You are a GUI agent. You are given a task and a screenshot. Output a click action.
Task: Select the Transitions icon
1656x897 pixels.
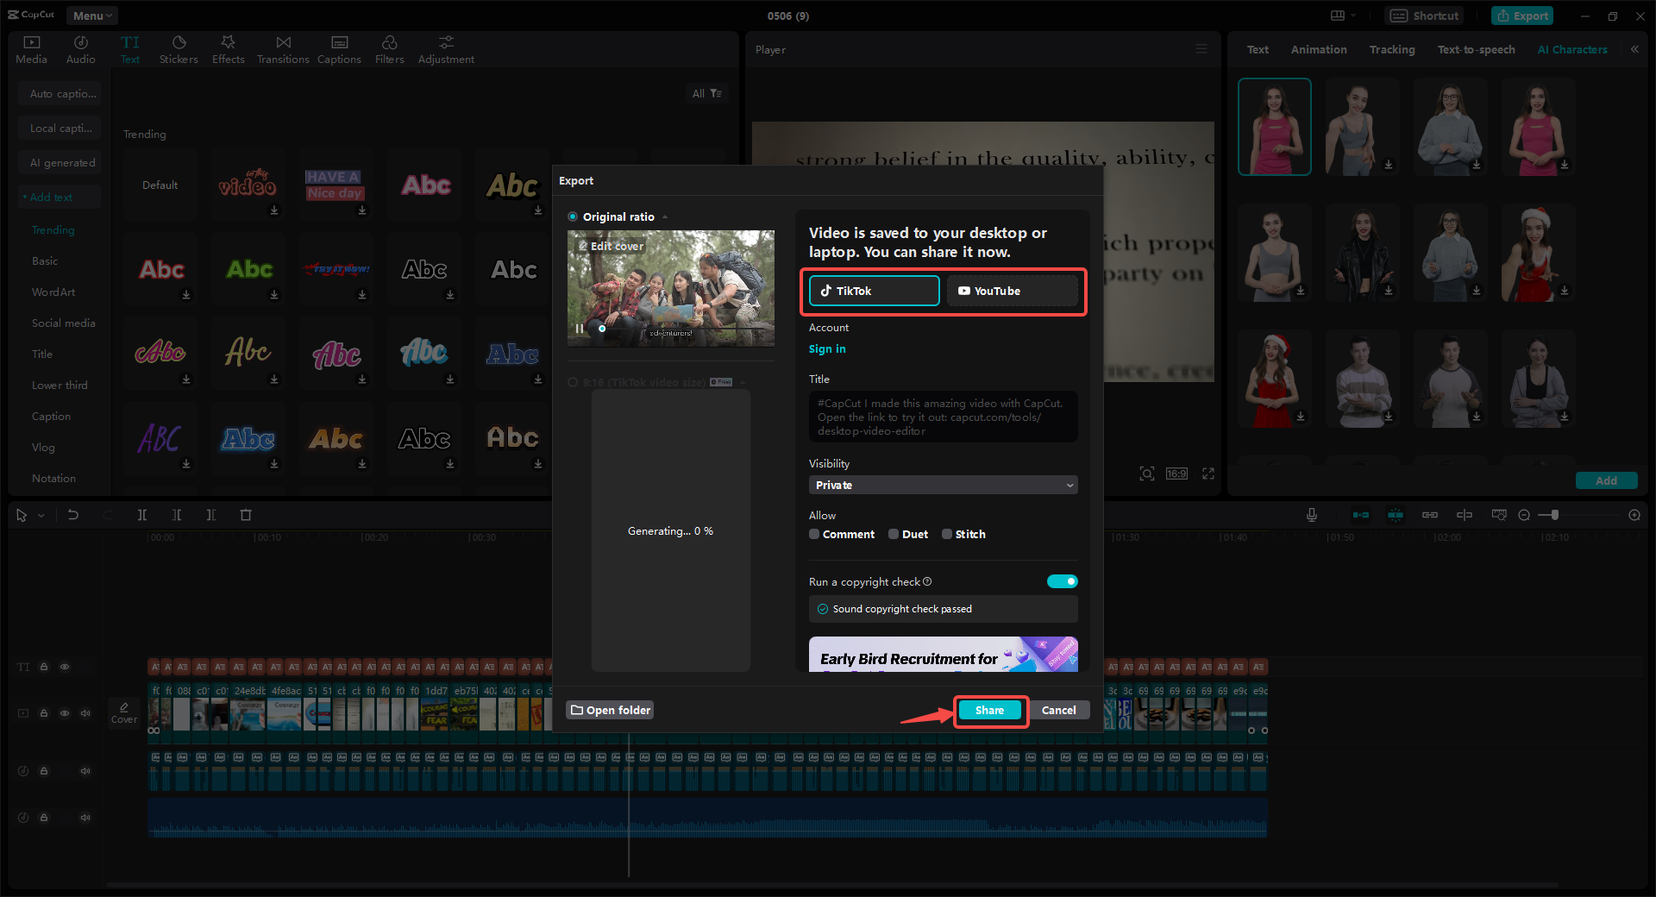(283, 47)
